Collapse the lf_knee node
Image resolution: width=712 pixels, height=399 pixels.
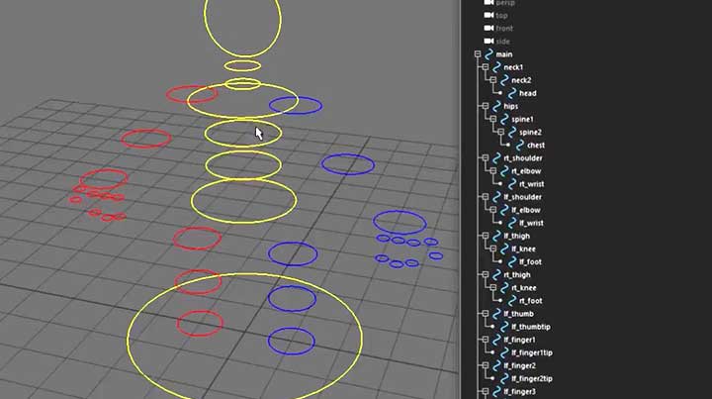click(x=493, y=249)
